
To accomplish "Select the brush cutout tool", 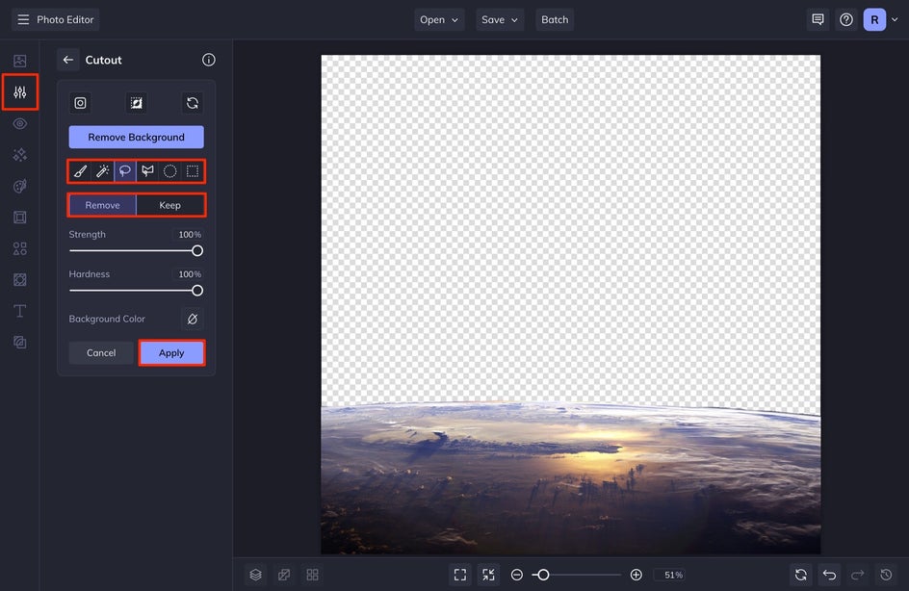I will click(x=80, y=171).
